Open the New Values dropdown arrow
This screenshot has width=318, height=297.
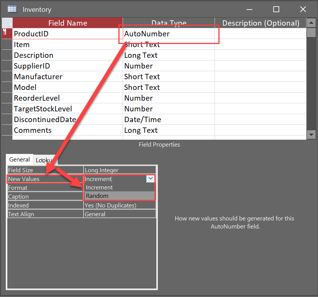point(151,179)
